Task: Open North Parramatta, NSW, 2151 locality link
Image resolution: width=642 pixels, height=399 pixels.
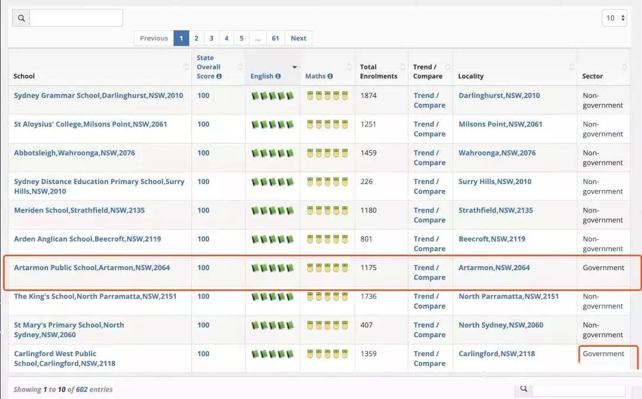Action: pyautogui.click(x=508, y=296)
